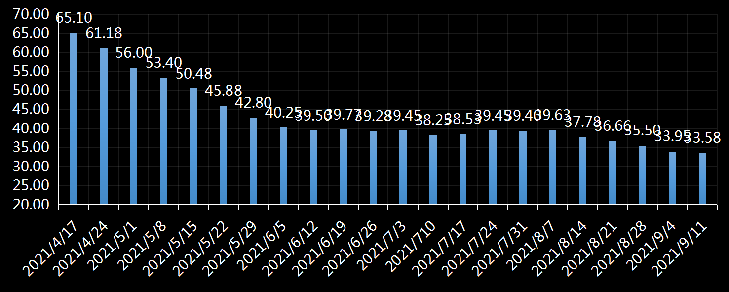The image size is (729, 292).
Task: Select the 45.00 y-axis tick label
Action: [32, 109]
